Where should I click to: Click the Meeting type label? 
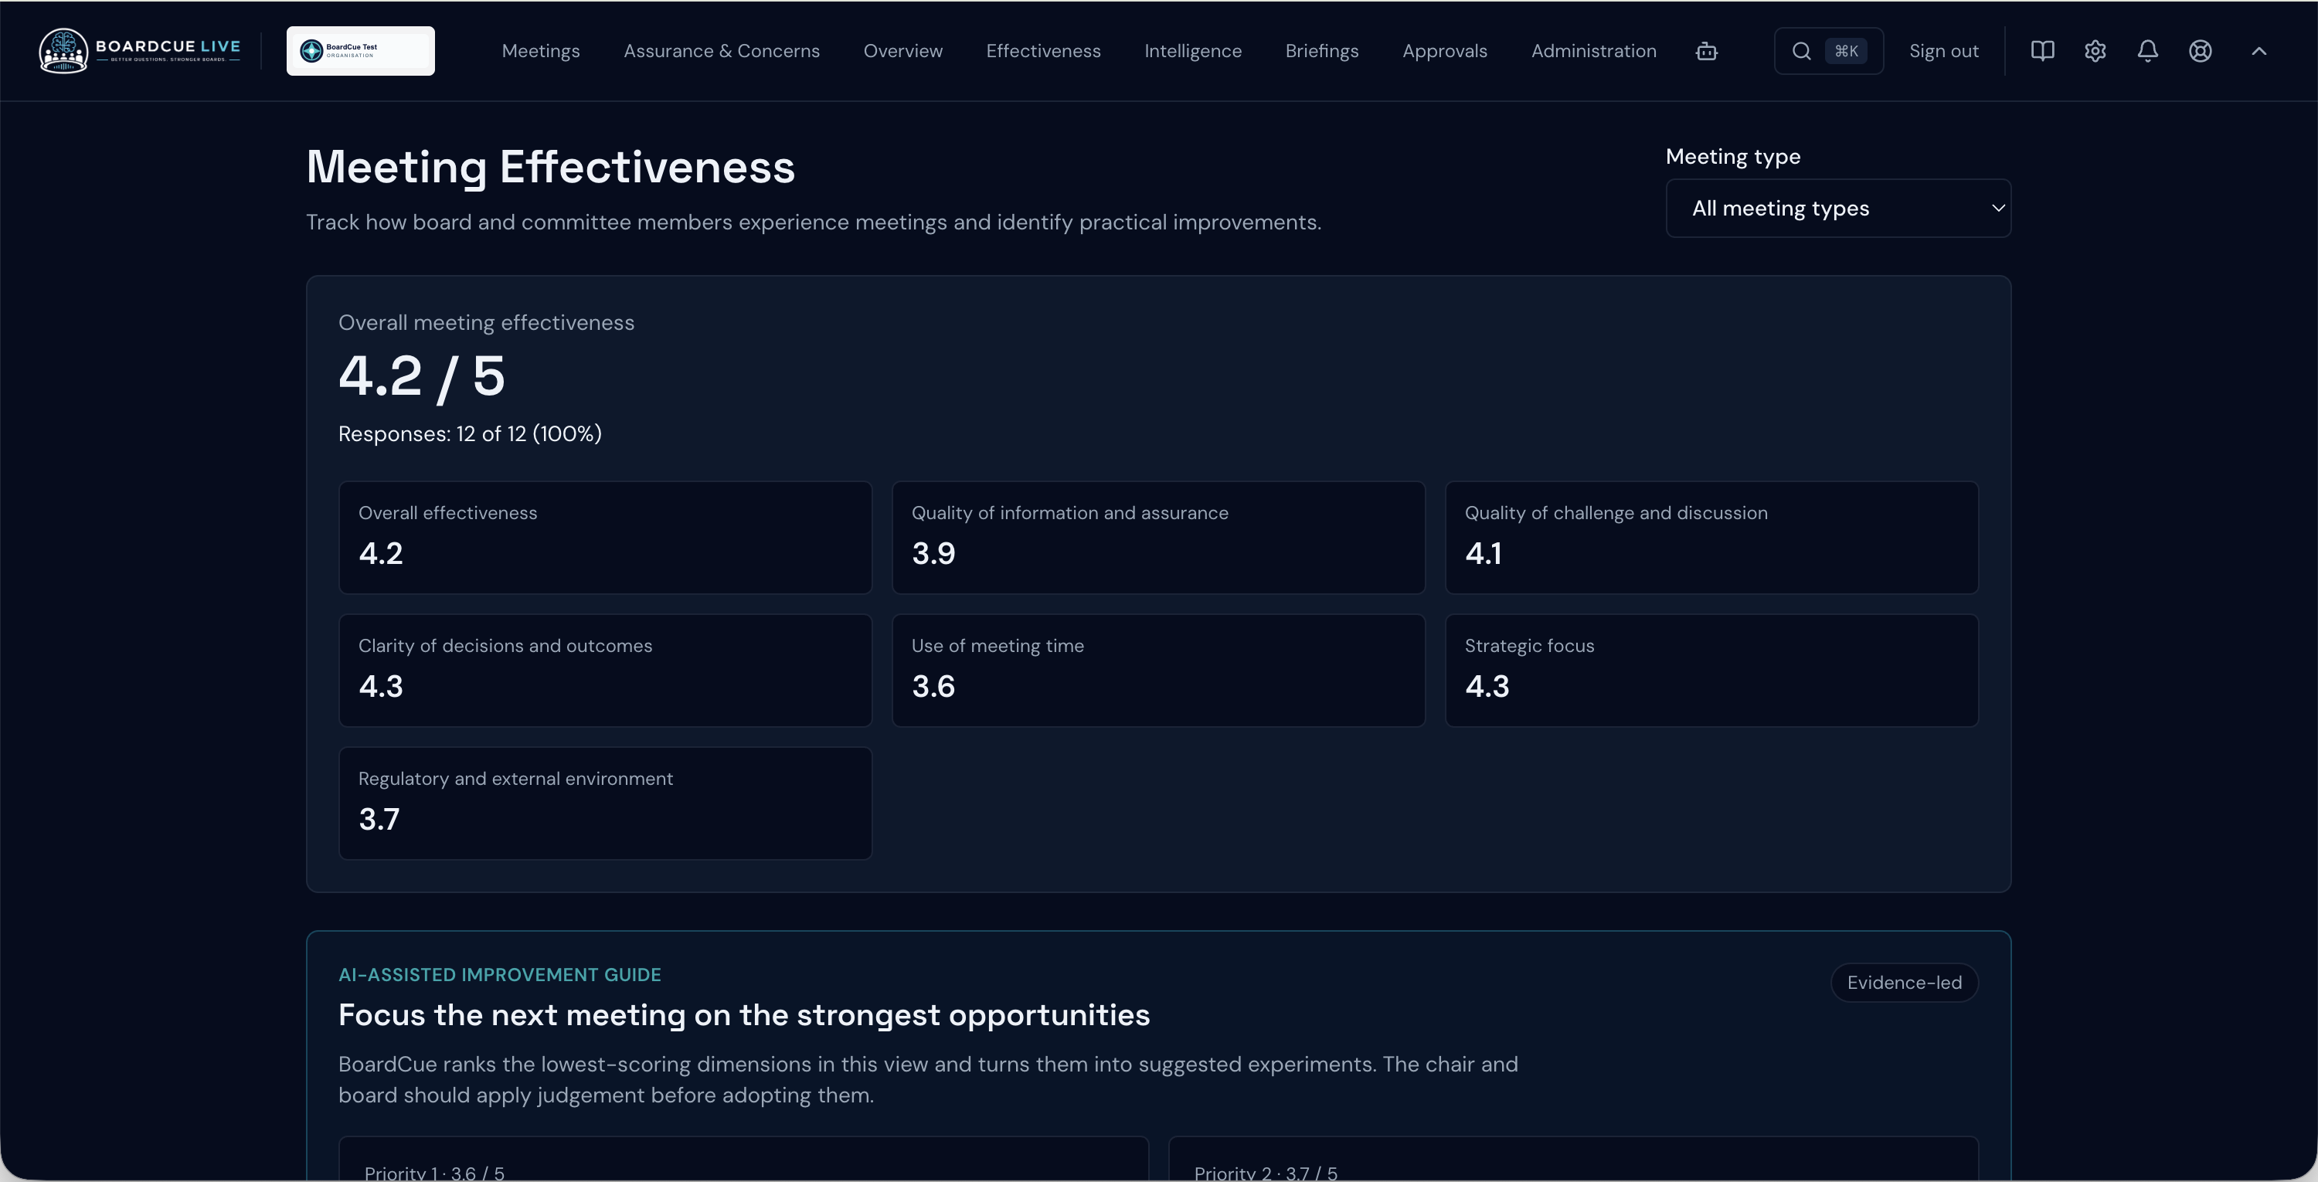(1733, 157)
